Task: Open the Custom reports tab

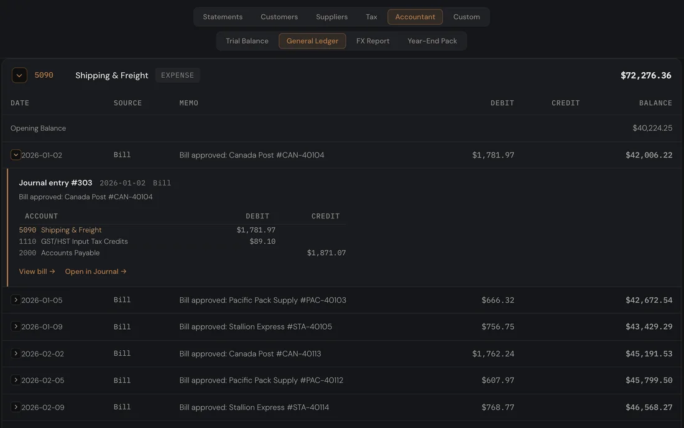Action: (466, 17)
